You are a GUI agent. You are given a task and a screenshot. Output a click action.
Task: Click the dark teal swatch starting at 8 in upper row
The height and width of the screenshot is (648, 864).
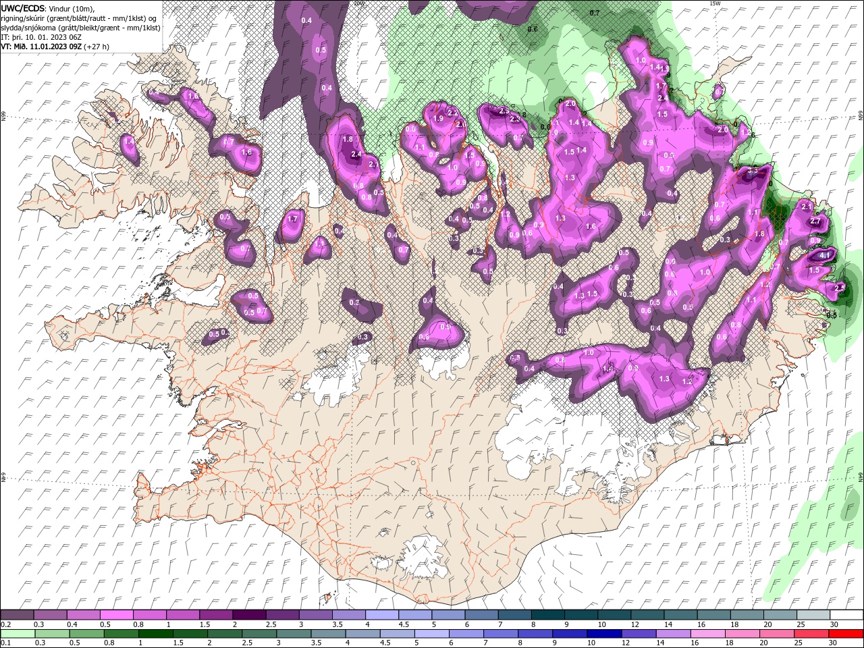click(x=547, y=615)
